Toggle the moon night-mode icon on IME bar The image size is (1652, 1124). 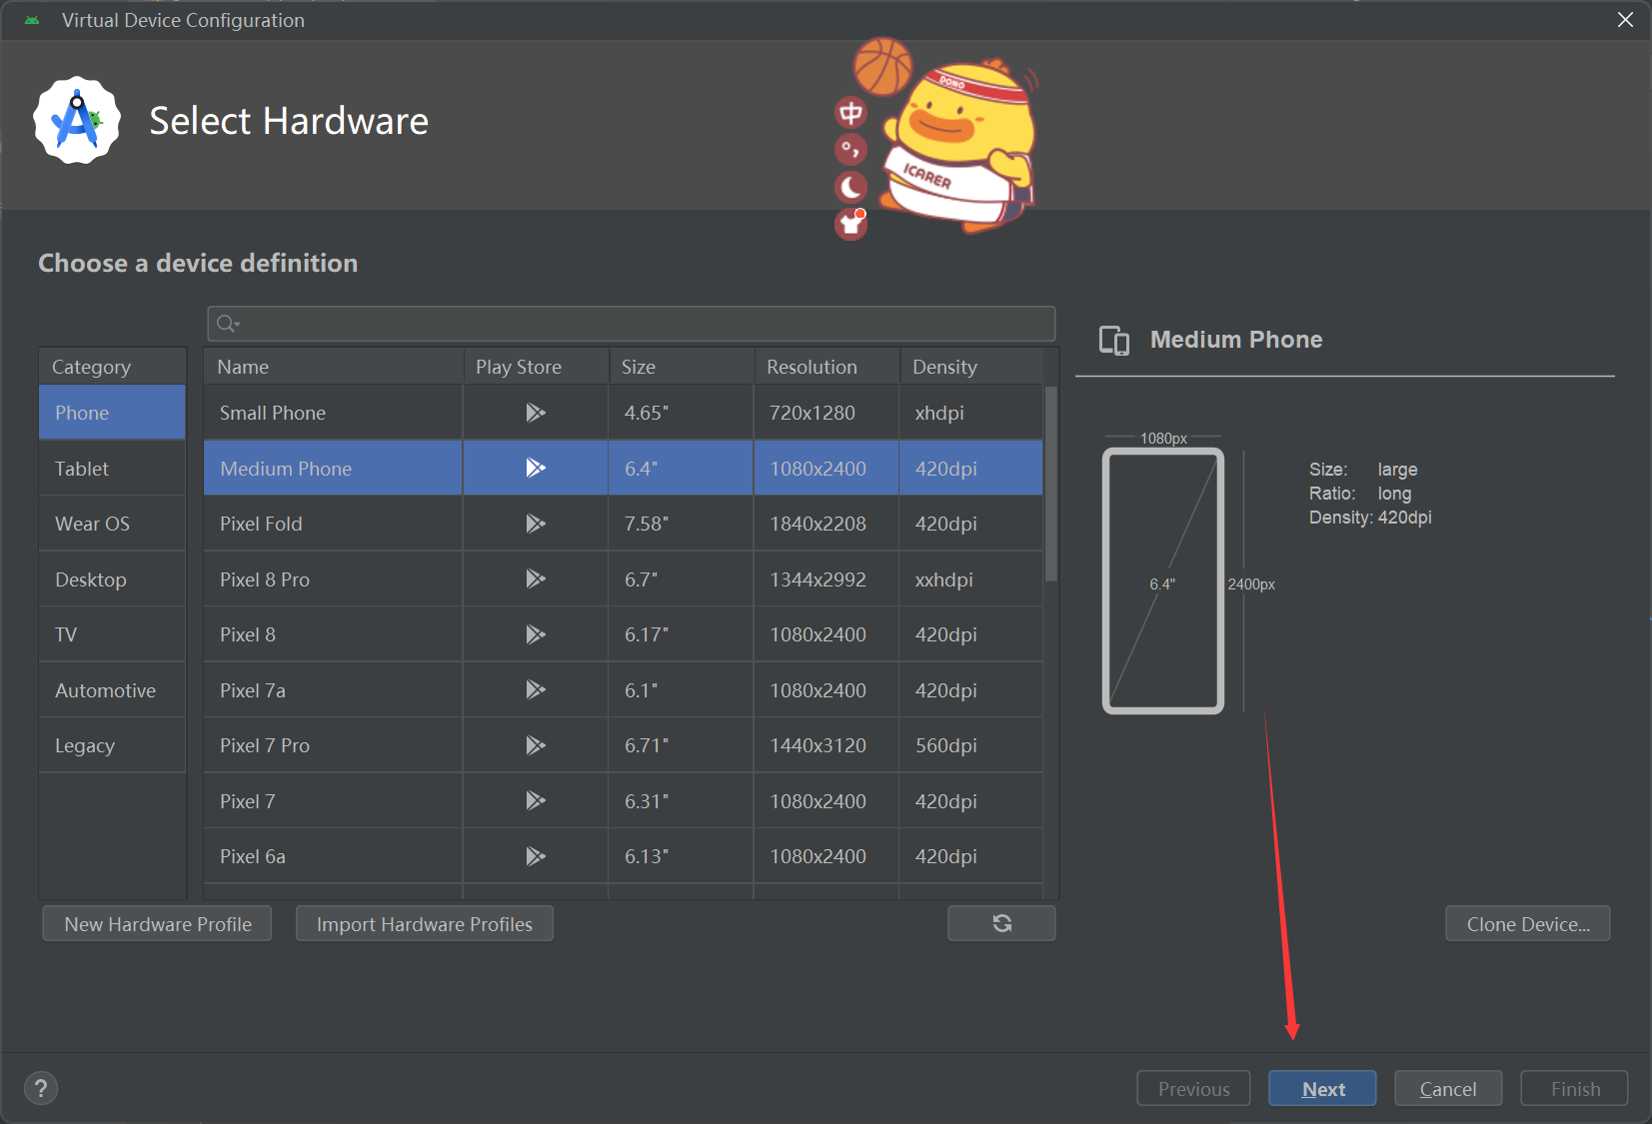tap(850, 187)
